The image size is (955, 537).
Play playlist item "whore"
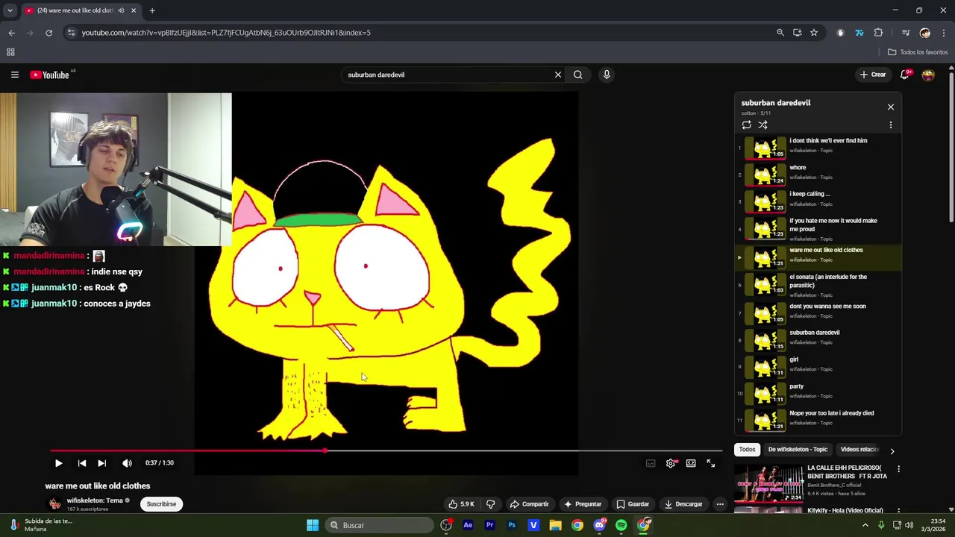pos(818,175)
